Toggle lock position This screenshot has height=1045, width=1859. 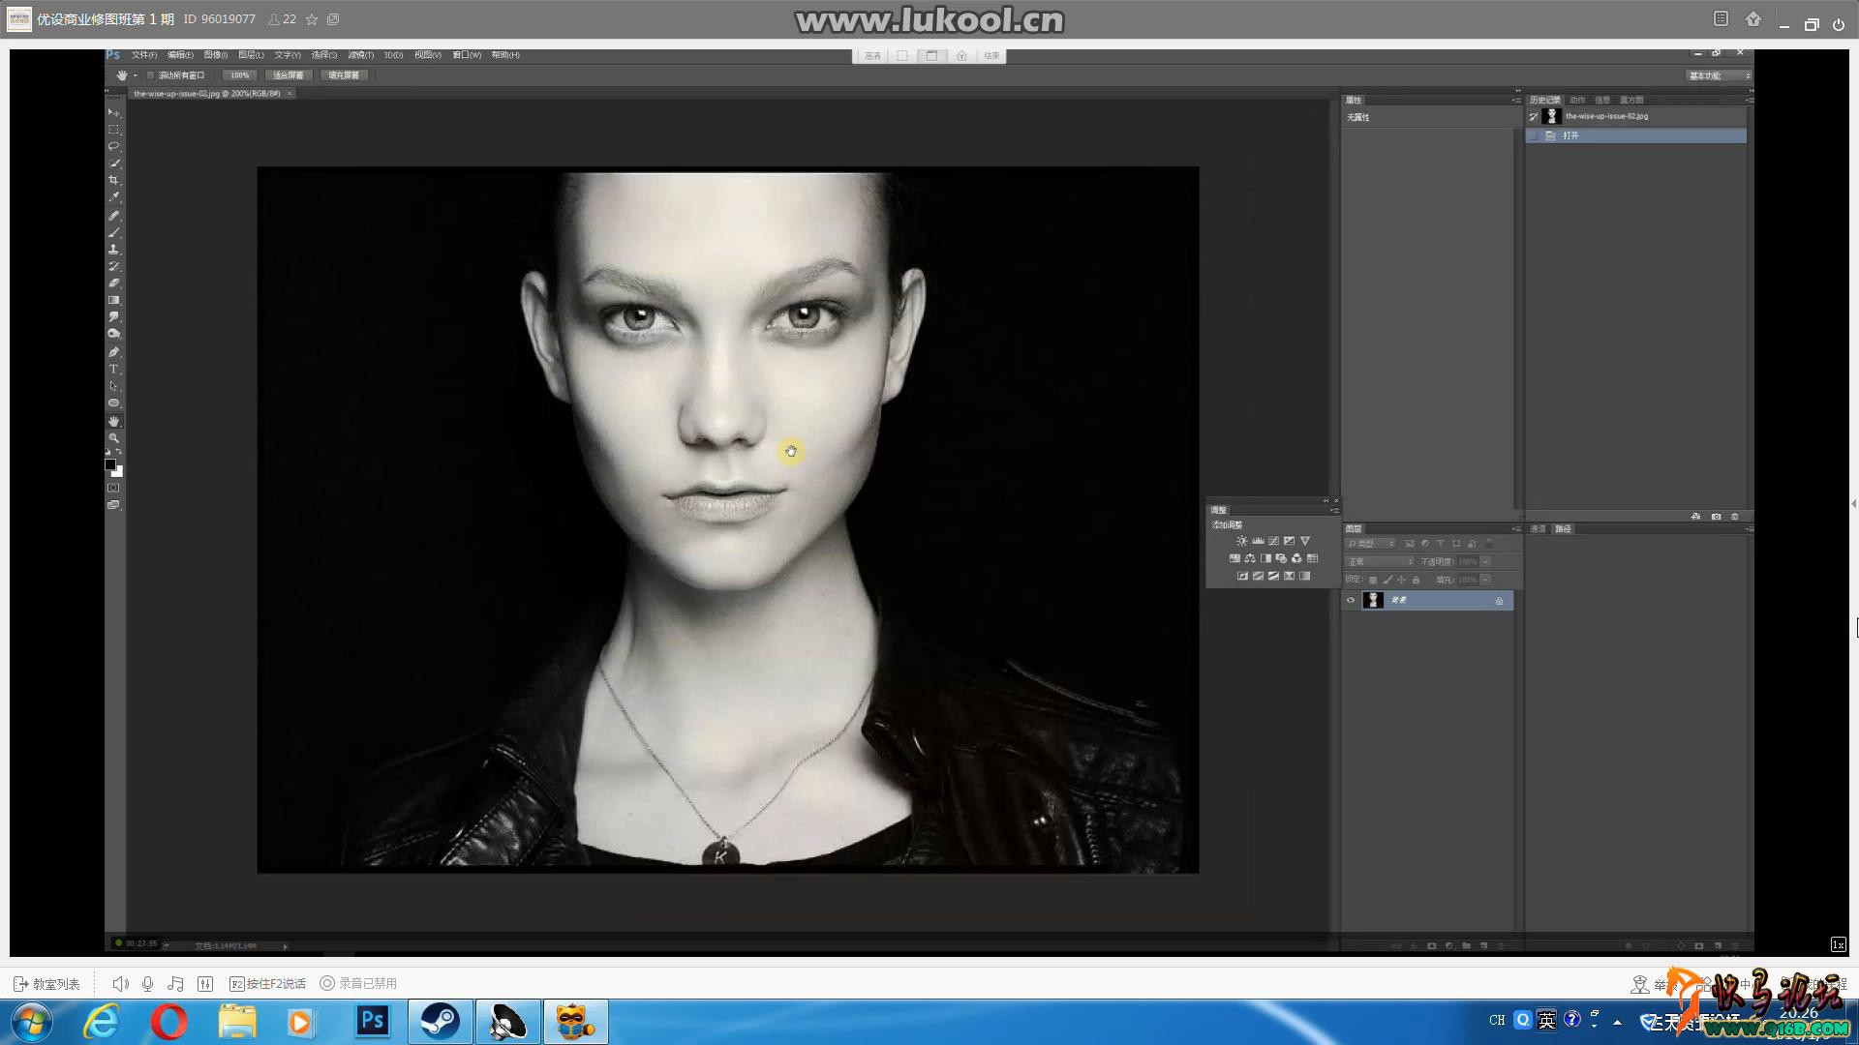1401,580
